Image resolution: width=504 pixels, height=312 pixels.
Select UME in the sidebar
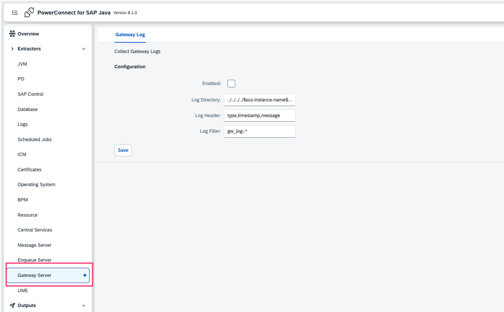[22, 291]
